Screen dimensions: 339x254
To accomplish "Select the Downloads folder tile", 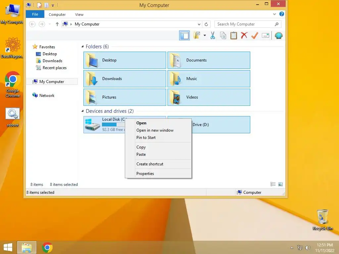I will click(x=125, y=79).
